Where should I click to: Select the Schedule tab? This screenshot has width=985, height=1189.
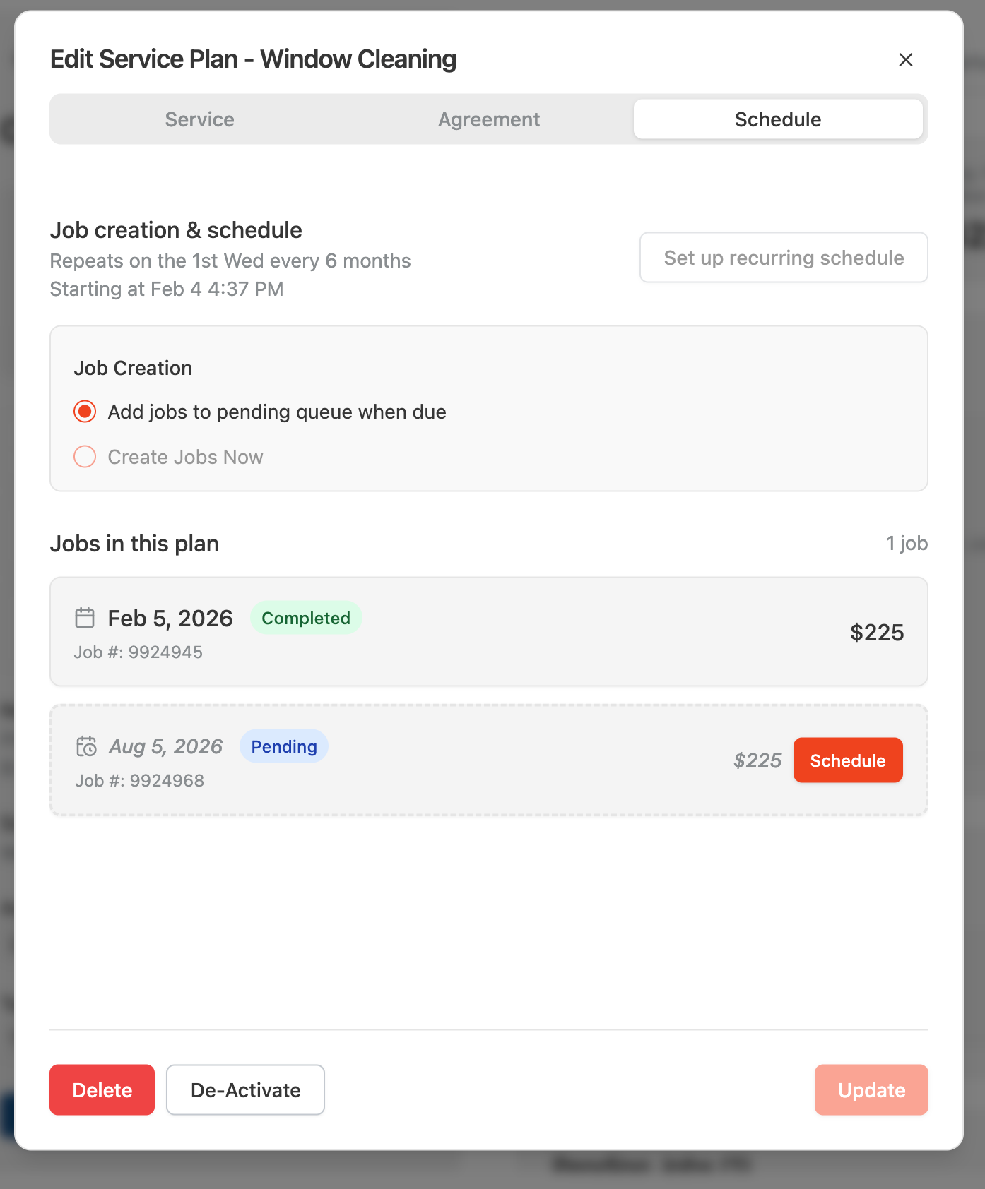tap(778, 119)
